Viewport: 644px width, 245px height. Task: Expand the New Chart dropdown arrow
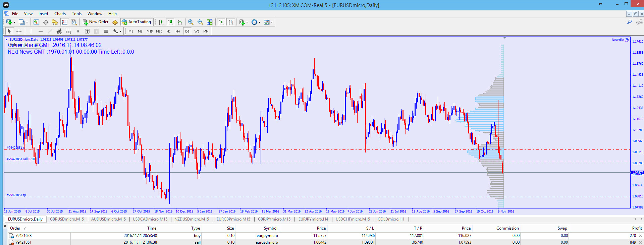point(14,22)
